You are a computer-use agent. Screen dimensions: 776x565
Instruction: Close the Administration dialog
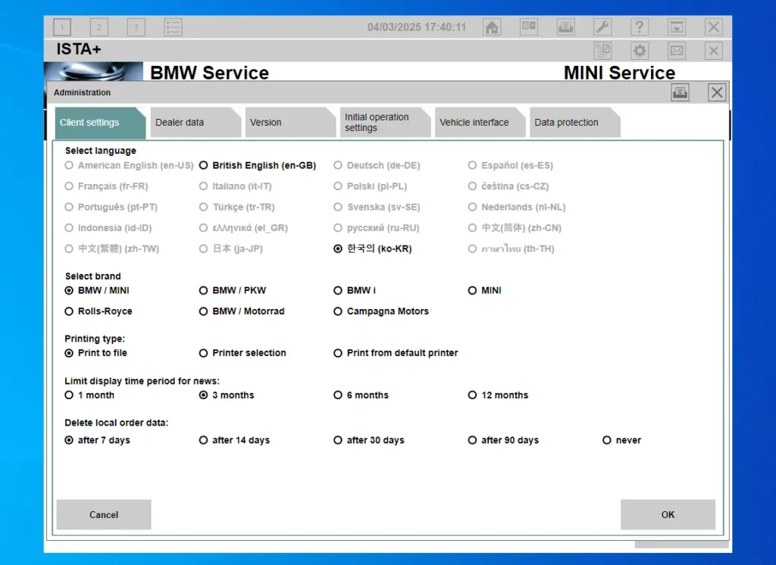coord(717,92)
